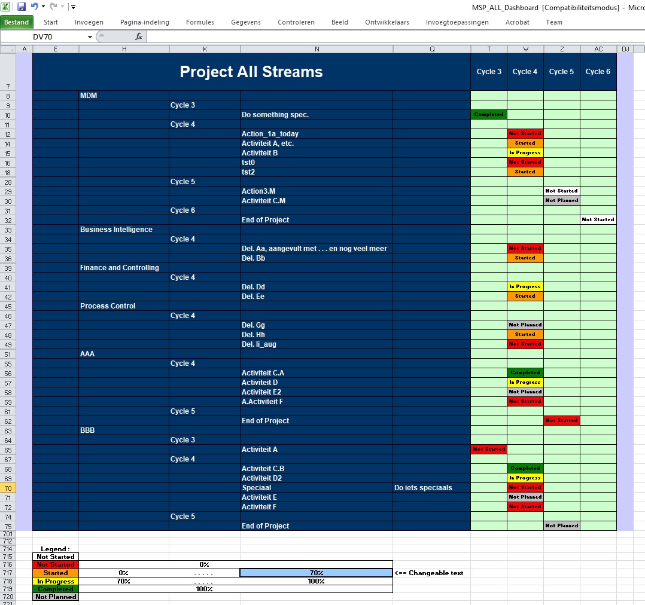
Task: Select the orange Started legend cell
Action: pos(56,573)
